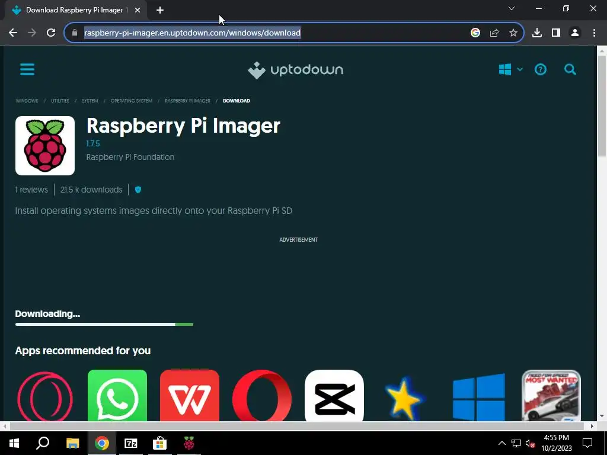The height and width of the screenshot is (455, 607).
Task: Open the tab search chevron
Action: (512, 8)
